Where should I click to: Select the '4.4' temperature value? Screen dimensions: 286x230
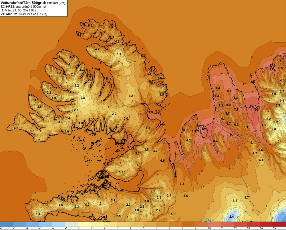click(261, 160)
